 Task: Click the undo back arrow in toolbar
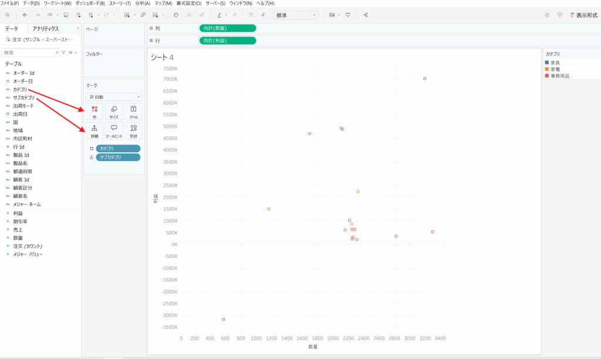25,15
